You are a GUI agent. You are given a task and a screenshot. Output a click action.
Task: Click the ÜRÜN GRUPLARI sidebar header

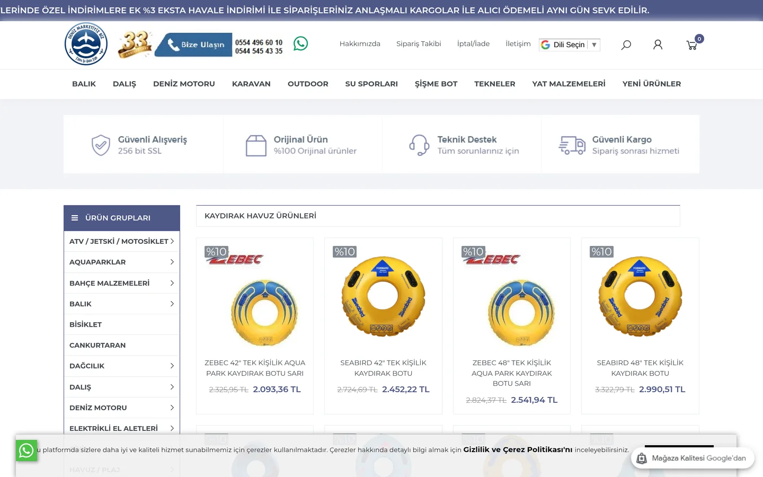(122, 218)
